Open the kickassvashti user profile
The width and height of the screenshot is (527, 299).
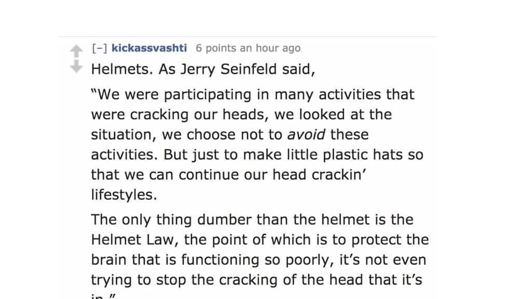149,48
